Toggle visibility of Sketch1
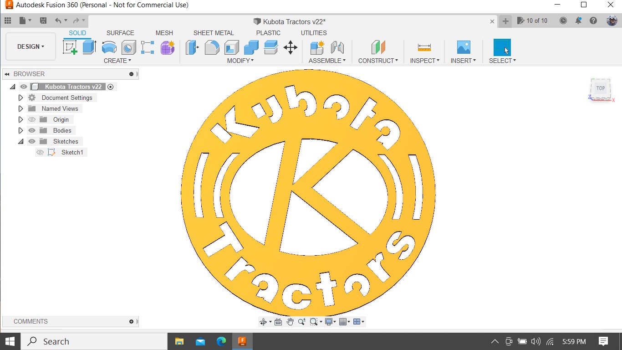622x350 pixels. coord(40,152)
